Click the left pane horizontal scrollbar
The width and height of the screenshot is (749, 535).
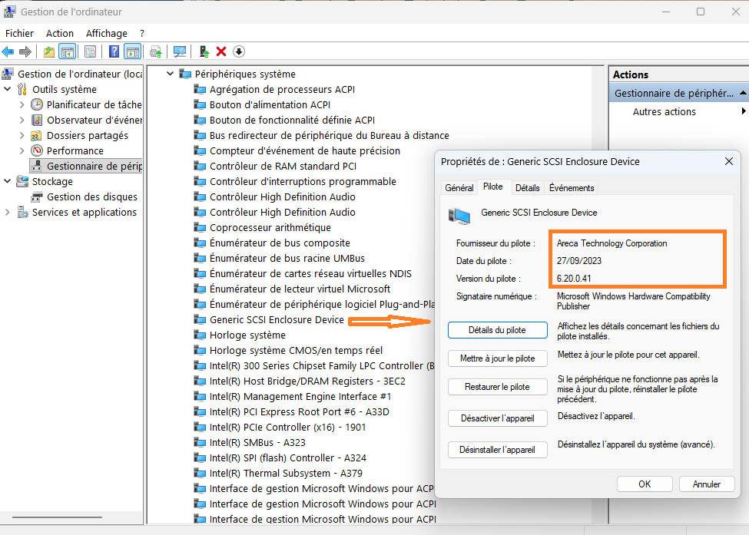[x=58, y=517]
